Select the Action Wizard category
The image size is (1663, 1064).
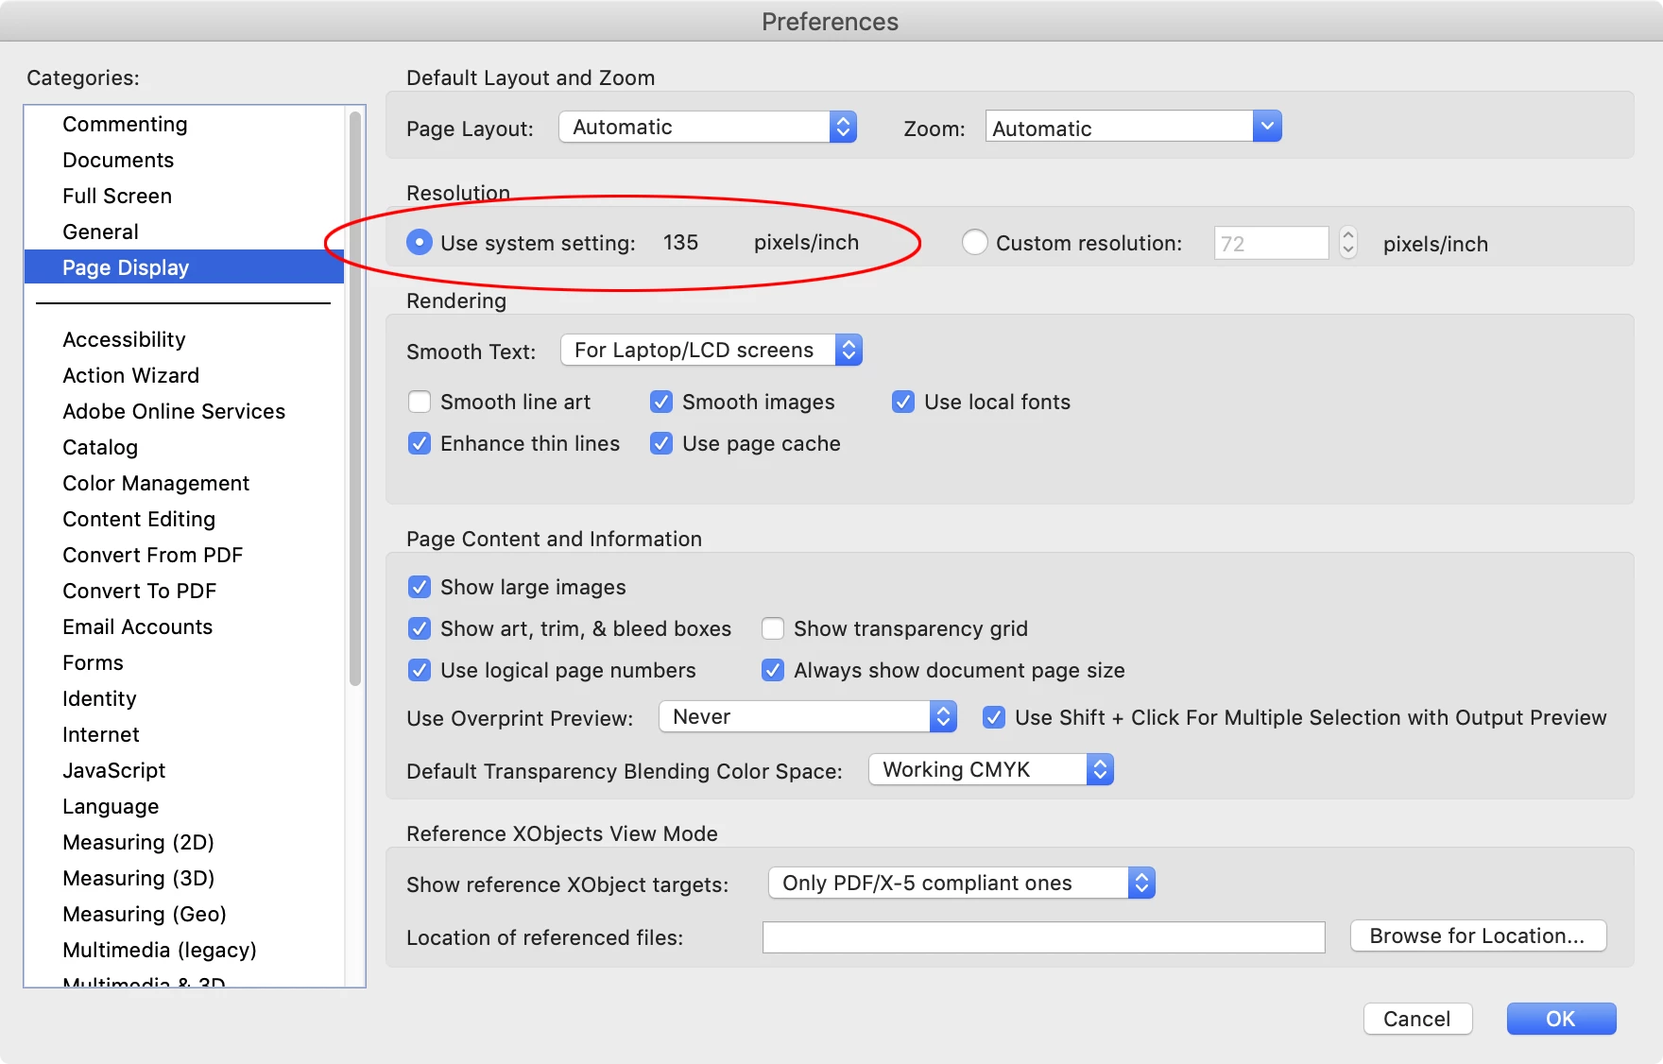[x=184, y=375]
